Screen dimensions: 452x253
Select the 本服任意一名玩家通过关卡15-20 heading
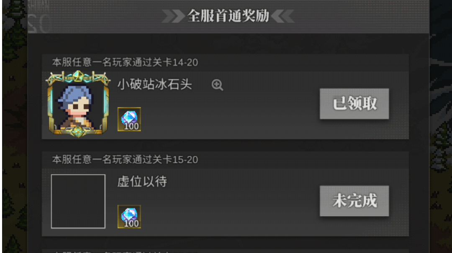[x=125, y=159]
